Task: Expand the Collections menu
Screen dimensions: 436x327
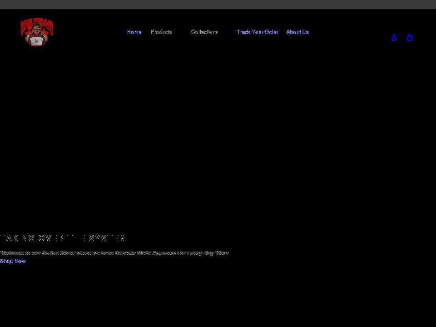Action: pyautogui.click(x=204, y=32)
